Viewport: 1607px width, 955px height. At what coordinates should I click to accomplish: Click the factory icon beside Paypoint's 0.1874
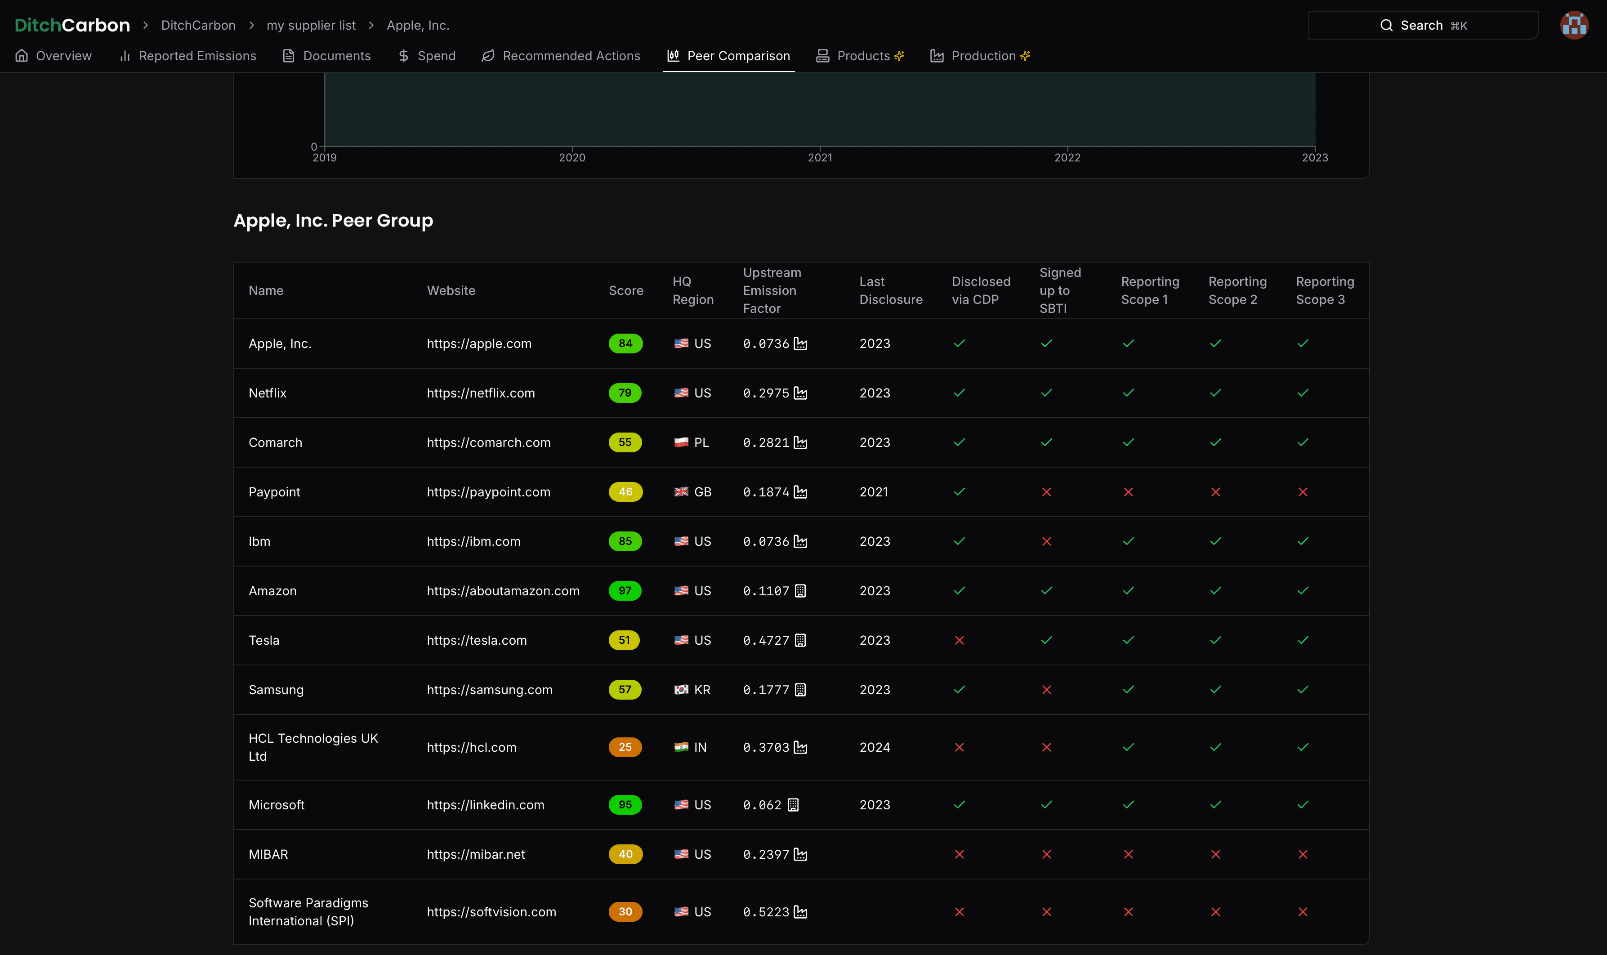tap(800, 492)
